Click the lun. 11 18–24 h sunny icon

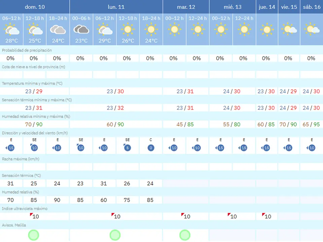[151, 30]
